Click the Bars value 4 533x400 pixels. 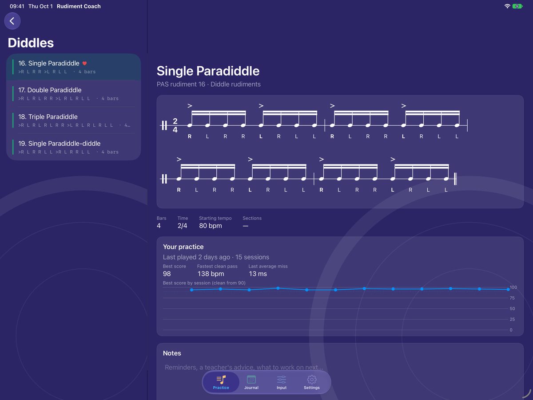point(159,226)
